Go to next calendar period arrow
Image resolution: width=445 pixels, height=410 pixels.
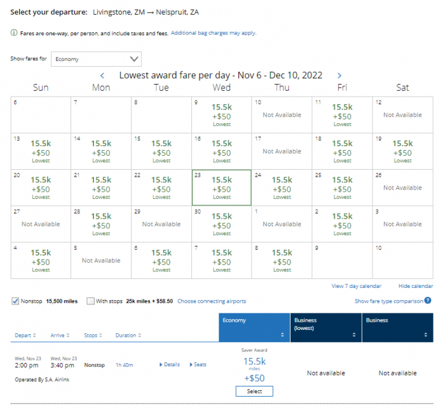point(339,76)
